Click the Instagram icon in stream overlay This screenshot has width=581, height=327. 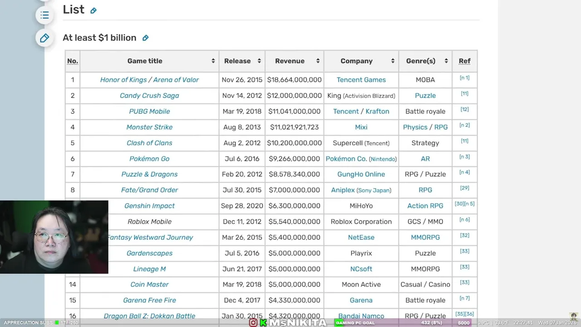[253, 323]
